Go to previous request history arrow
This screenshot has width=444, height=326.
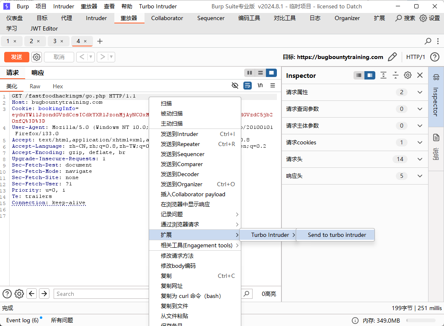pyautogui.click(x=82, y=57)
